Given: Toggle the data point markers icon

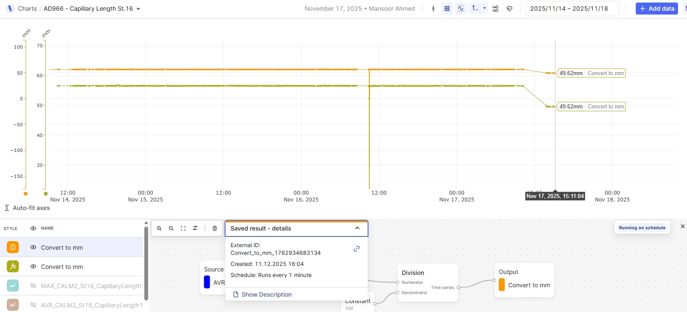Looking at the screenshot, I should [x=433, y=9].
